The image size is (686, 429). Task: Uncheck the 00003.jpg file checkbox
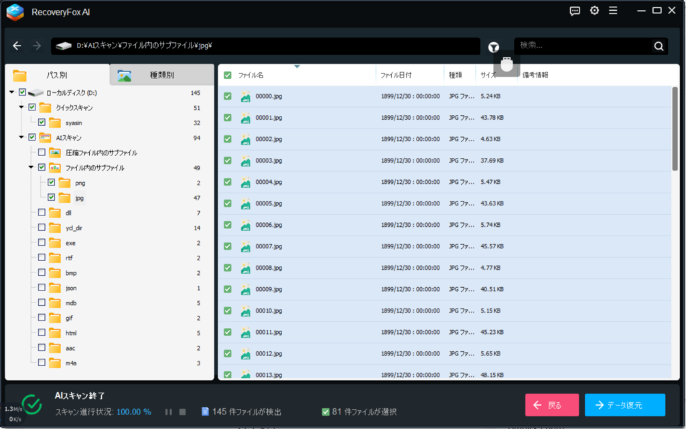coord(228,161)
